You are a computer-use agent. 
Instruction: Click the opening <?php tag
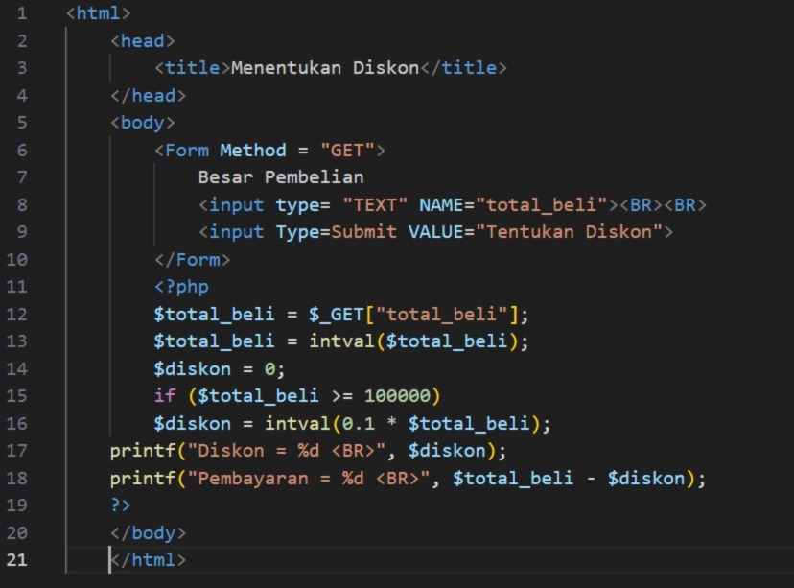point(181,287)
